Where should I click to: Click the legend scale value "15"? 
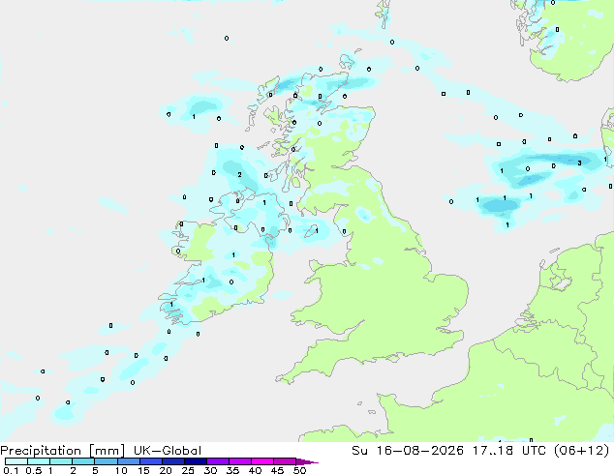pos(143,470)
